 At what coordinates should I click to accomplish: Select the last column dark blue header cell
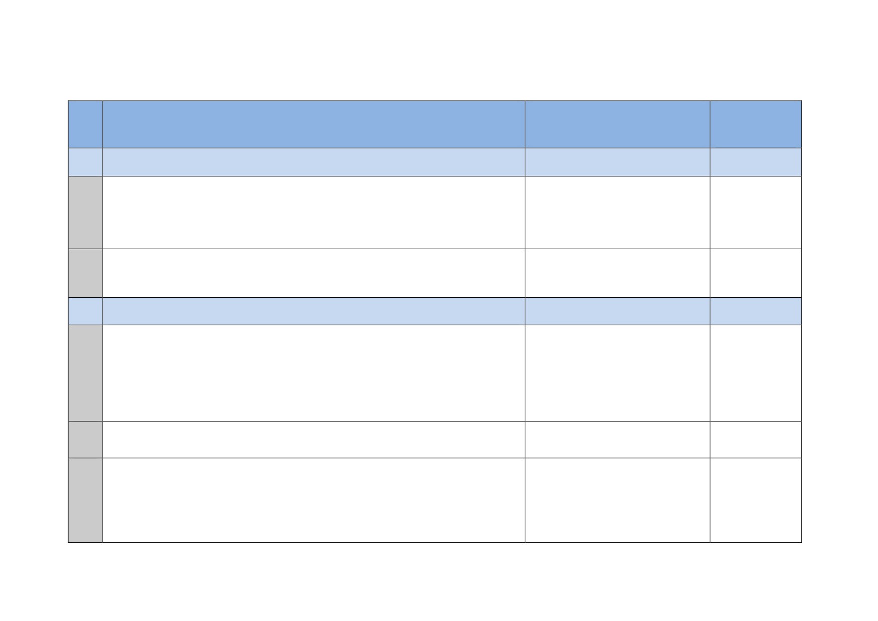click(x=756, y=124)
